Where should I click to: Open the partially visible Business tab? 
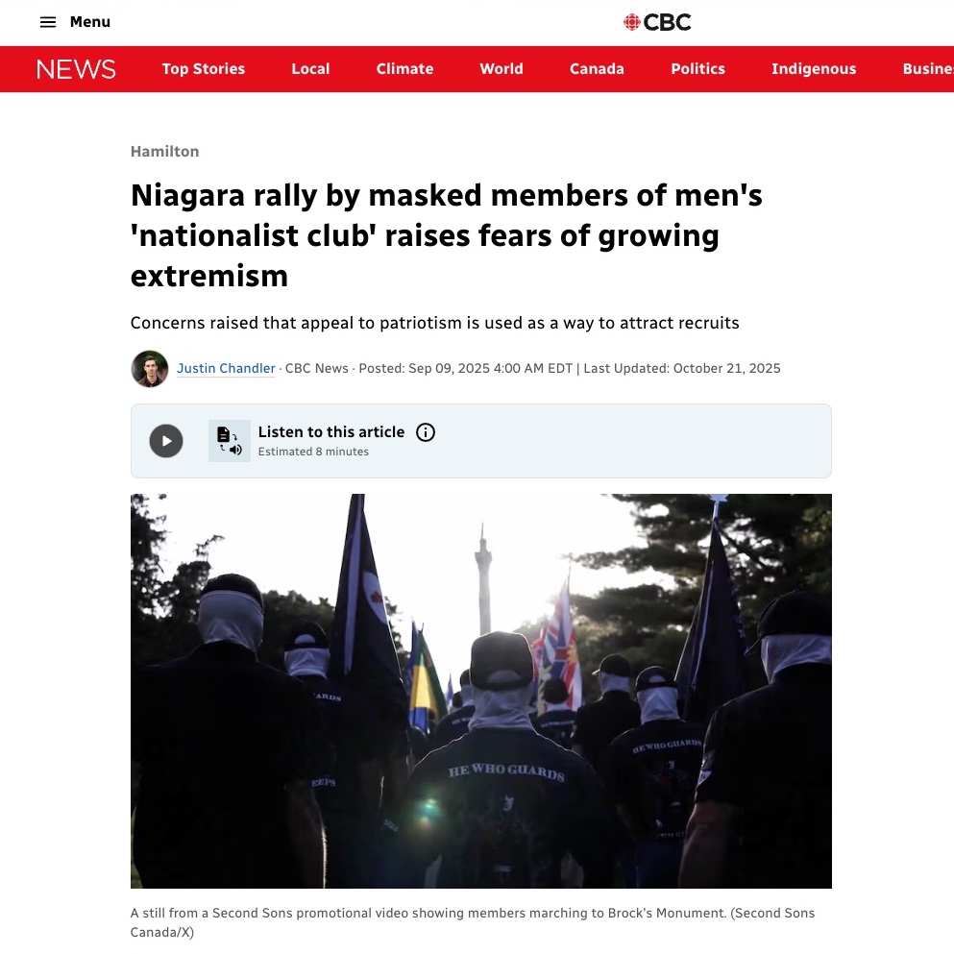(928, 69)
